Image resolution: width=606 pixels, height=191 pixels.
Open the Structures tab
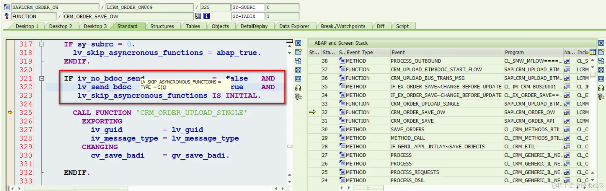pos(162,26)
